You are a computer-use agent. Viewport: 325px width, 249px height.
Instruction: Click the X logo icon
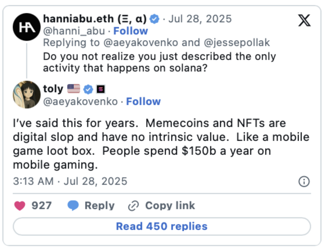click(304, 21)
